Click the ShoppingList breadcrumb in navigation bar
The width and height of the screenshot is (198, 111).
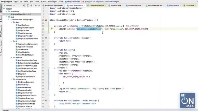coord(6,2)
